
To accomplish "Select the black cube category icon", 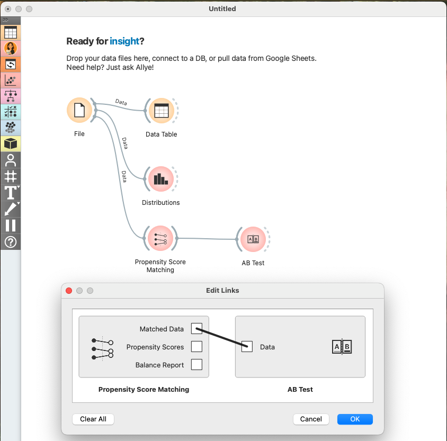I will [11, 143].
